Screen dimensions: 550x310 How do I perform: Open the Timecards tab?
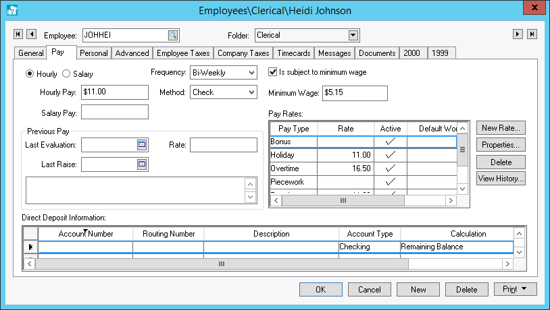click(295, 53)
